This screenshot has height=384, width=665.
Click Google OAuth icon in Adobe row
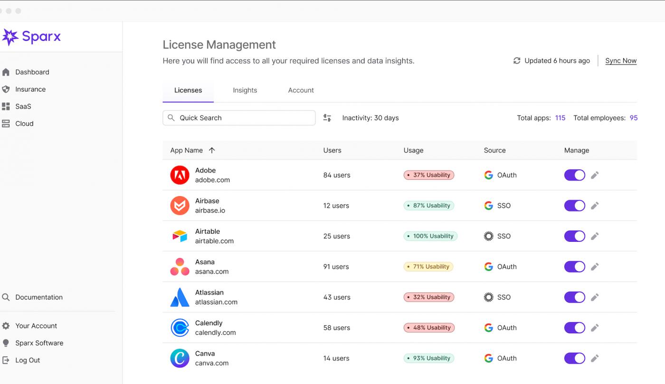488,175
